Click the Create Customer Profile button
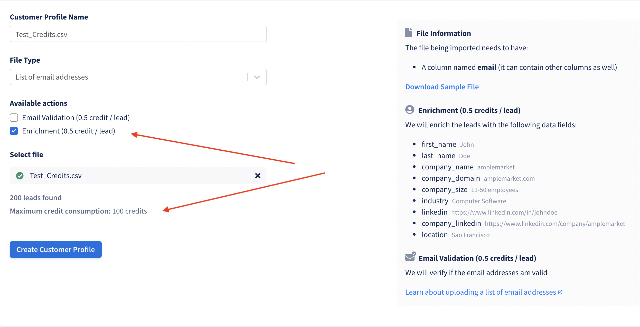Screen dimensions: 640x327 click(x=56, y=249)
